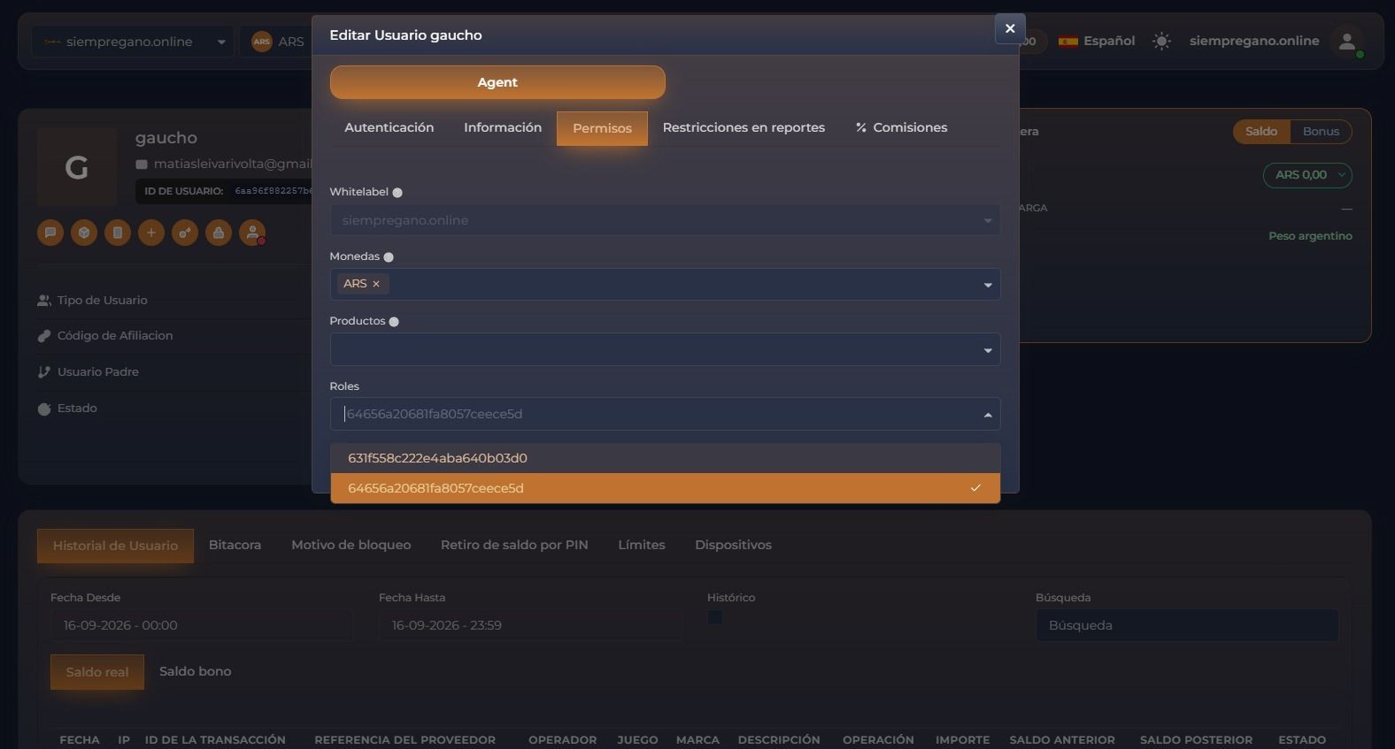Click the user icon with red badge
This screenshot has height=749, width=1395.
tap(252, 233)
